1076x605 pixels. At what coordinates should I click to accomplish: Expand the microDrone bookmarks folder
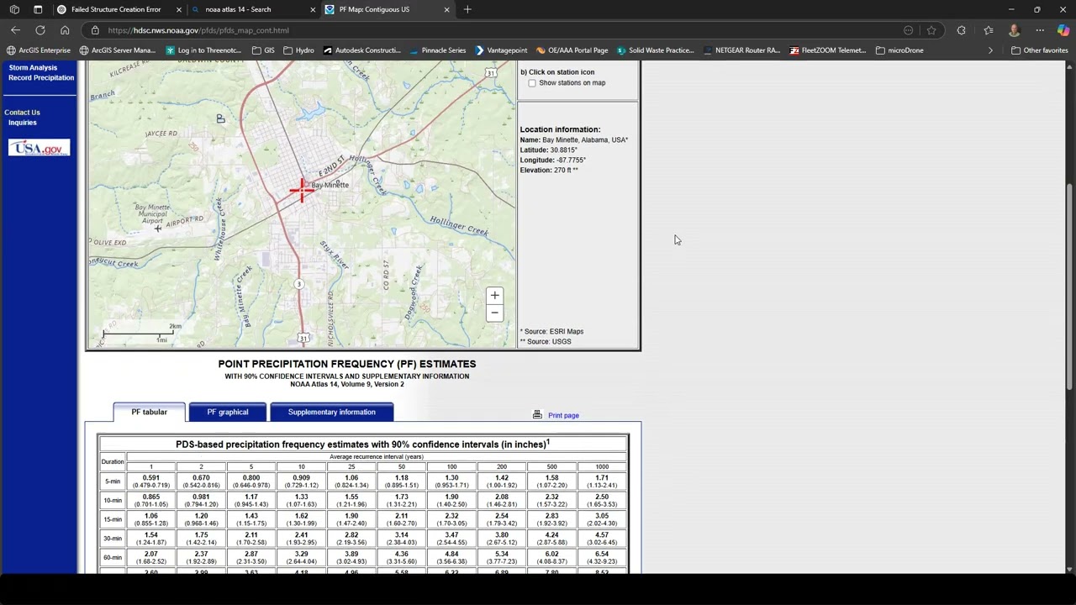[x=899, y=50]
